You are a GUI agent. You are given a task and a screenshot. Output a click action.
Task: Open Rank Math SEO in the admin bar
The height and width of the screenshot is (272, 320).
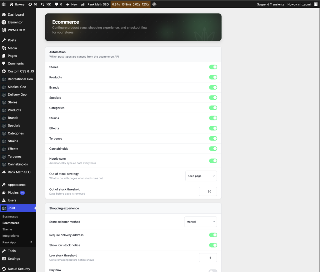tap(95, 4)
